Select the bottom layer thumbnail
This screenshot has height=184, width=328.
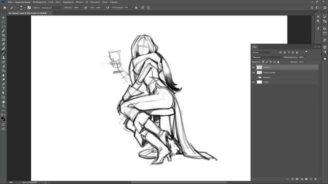click(x=259, y=82)
